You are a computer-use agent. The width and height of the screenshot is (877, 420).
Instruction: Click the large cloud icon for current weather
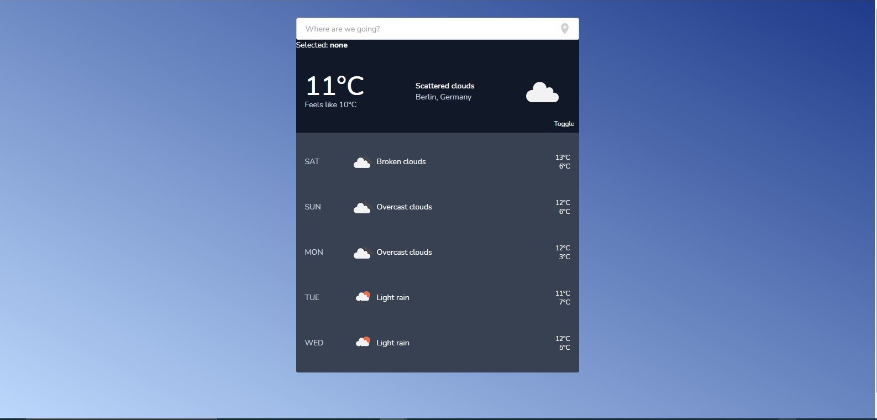point(542,92)
